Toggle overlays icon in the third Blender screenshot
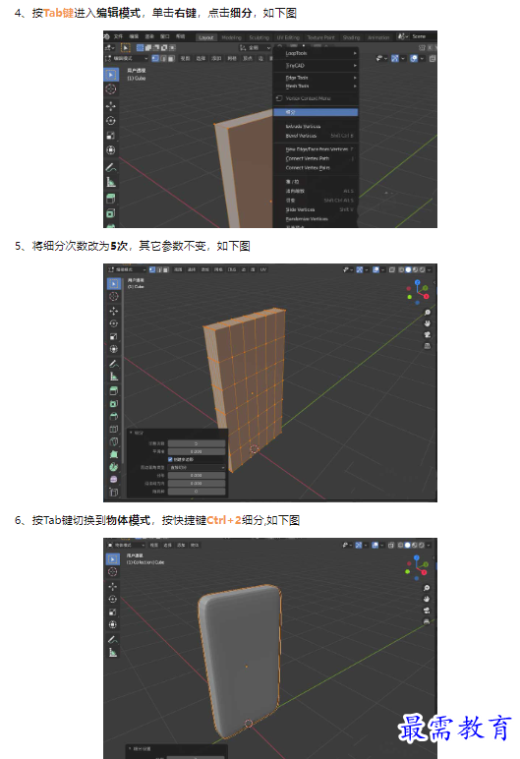This screenshot has height=759, width=520. [x=375, y=545]
